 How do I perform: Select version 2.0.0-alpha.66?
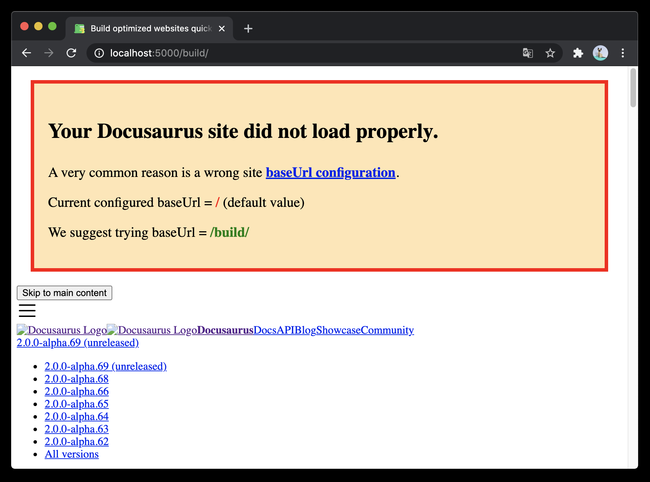click(76, 391)
